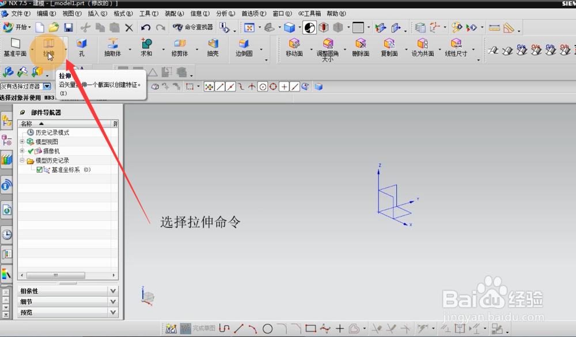The image size is (576, 337).
Task: Select the circle sketch tool in bottom toolbar
Action: (267, 328)
